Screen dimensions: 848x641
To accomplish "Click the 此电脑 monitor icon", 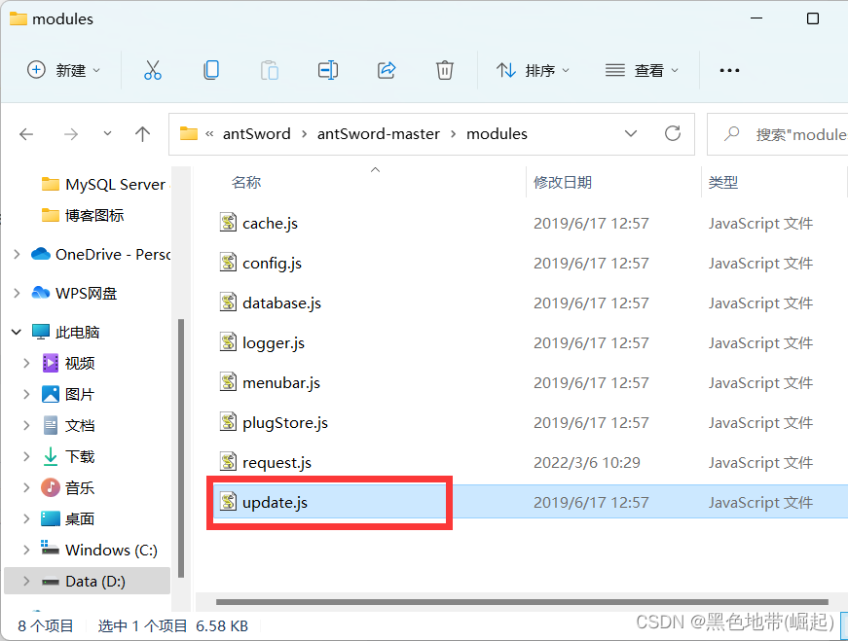I will 41,332.
